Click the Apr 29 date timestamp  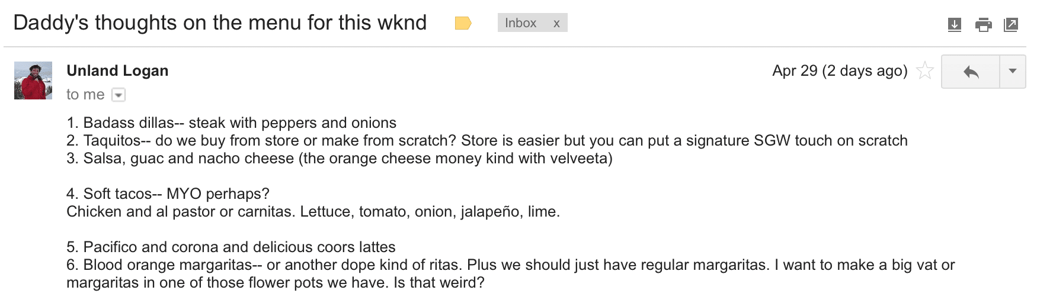point(840,71)
